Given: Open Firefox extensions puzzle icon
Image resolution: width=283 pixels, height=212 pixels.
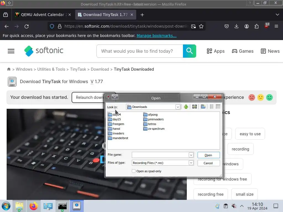Looking at the screenshot, I should (x=256, y=26).
